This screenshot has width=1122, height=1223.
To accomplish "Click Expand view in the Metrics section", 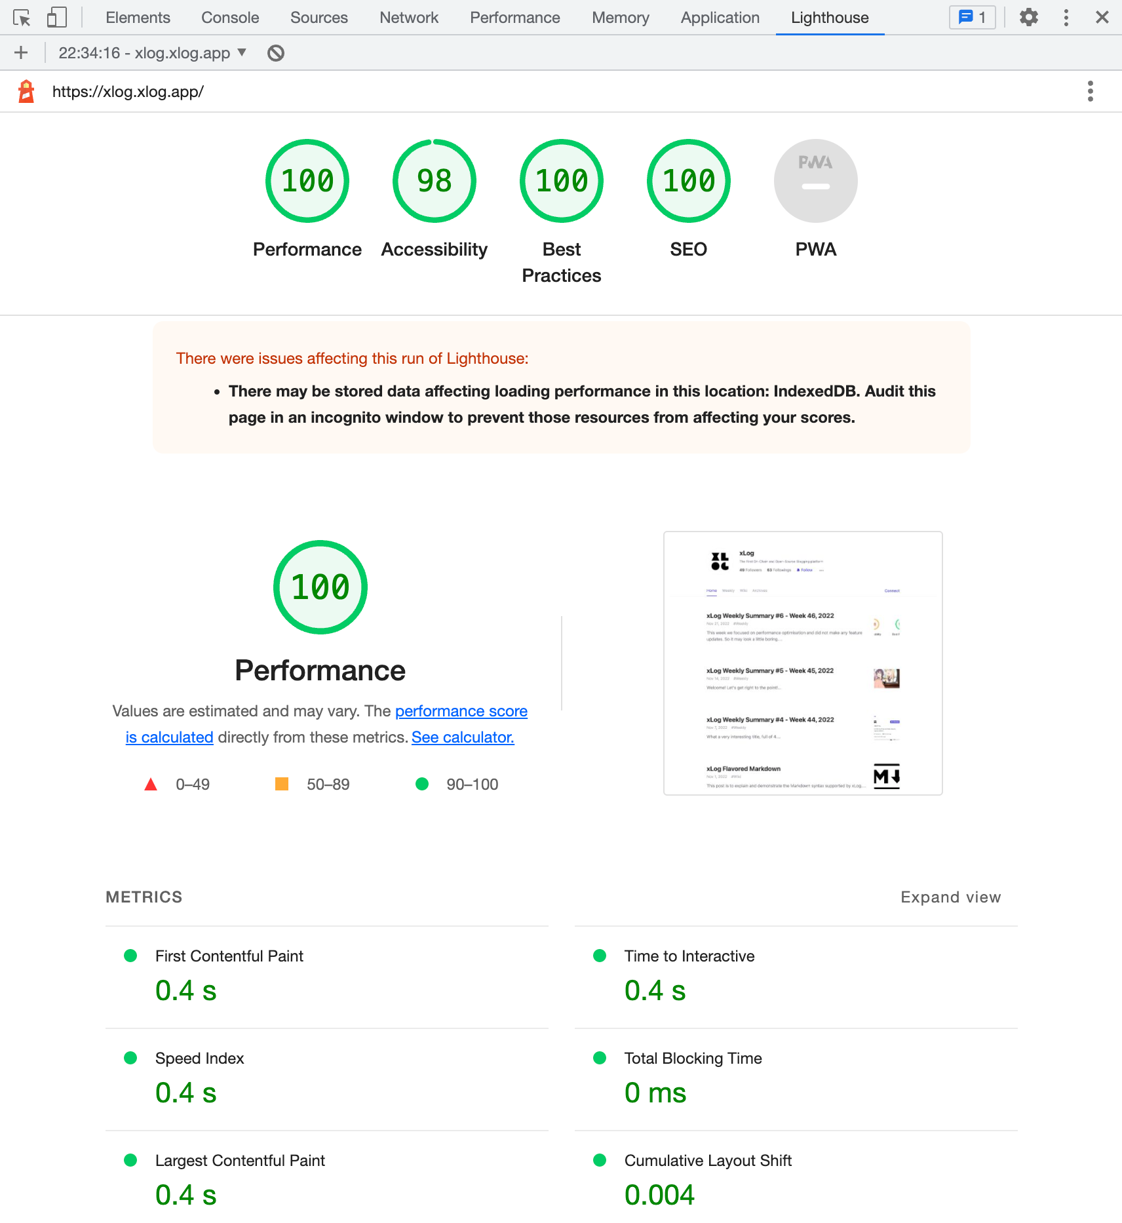I will click(951, 897).
